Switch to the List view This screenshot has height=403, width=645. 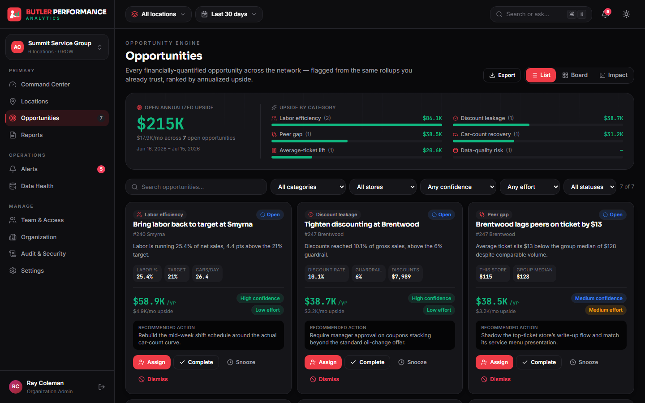coord(541,75)
